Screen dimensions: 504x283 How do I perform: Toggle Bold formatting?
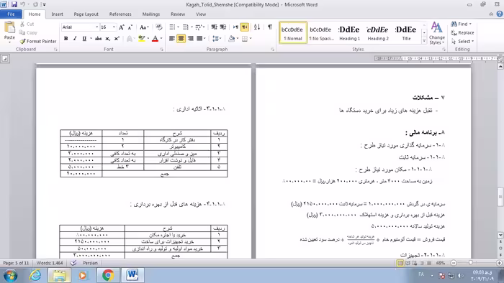66,39
